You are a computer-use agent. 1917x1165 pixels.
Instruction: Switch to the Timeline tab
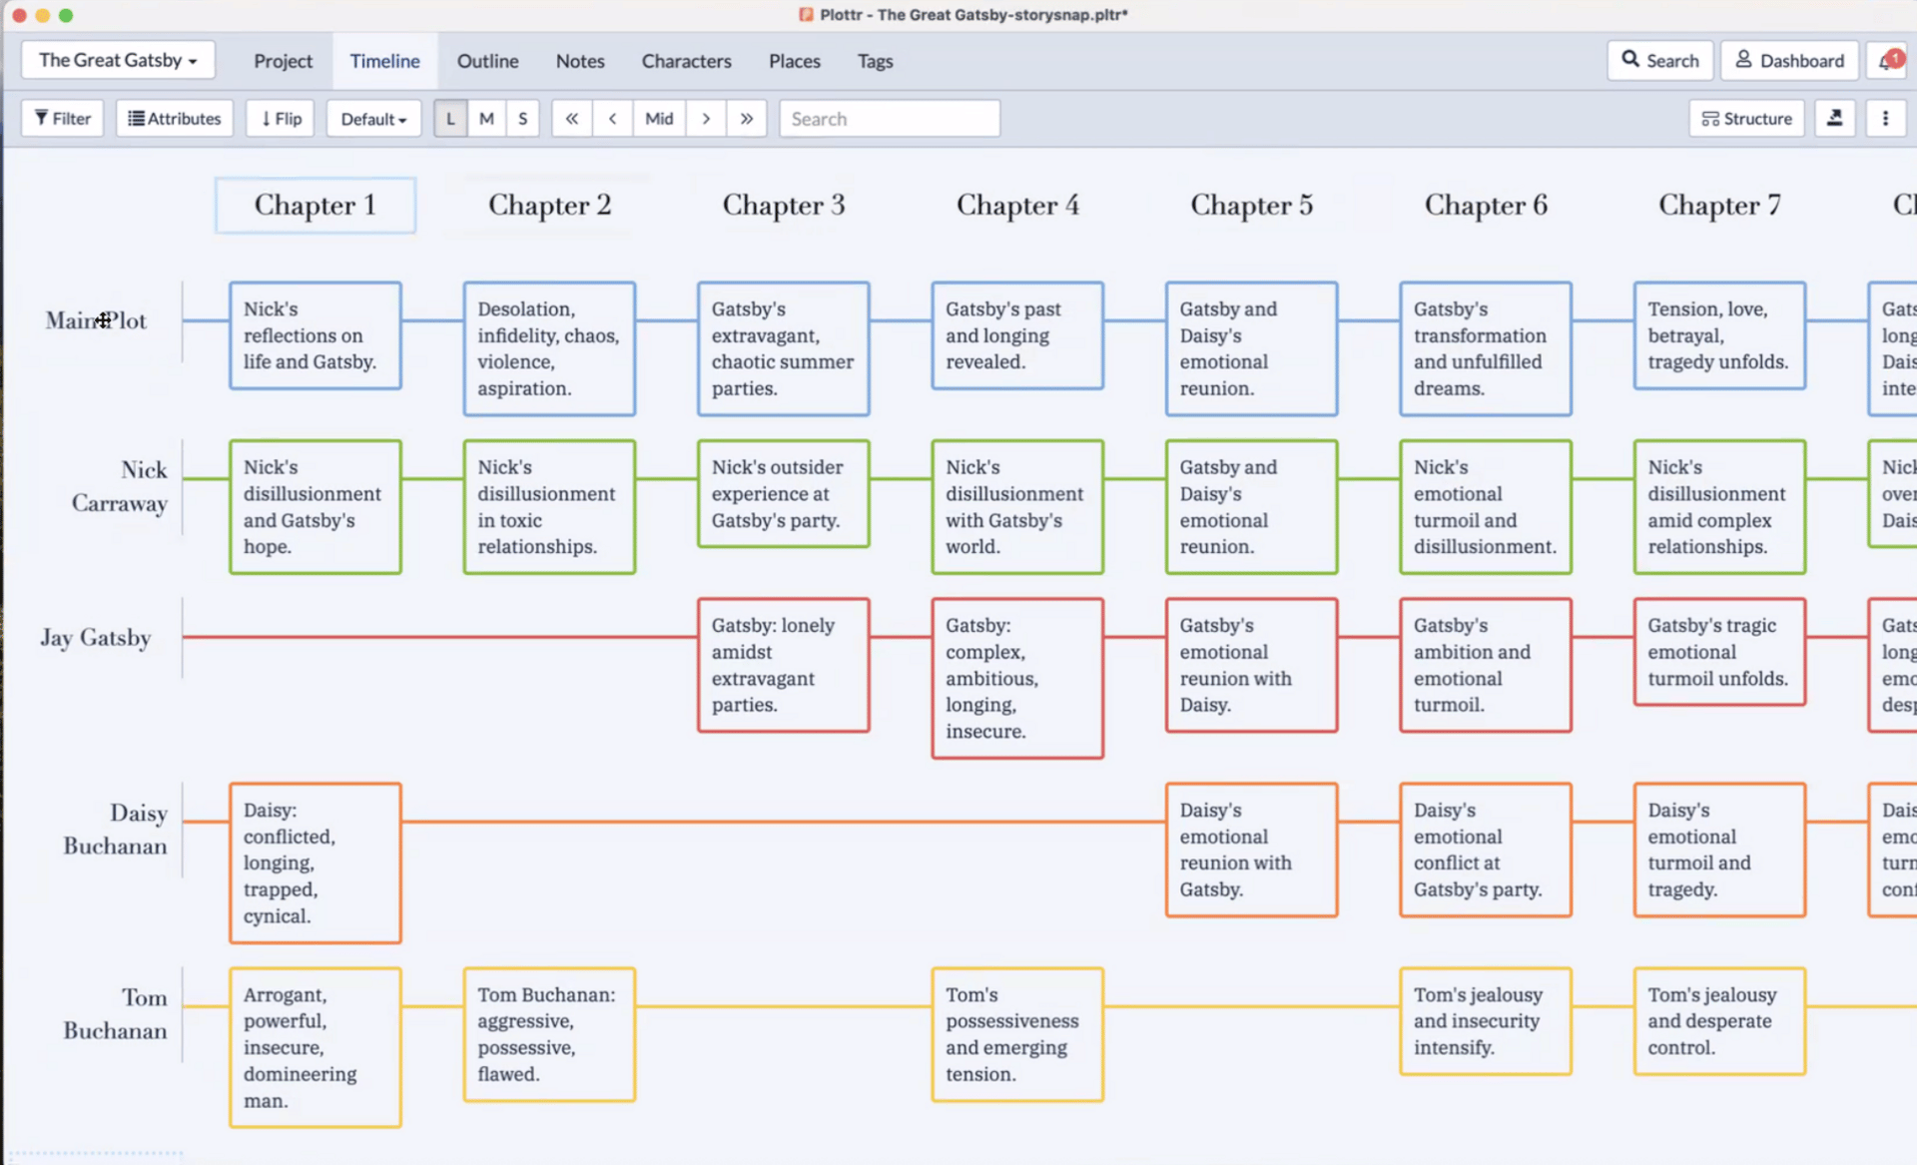(384, 61)
